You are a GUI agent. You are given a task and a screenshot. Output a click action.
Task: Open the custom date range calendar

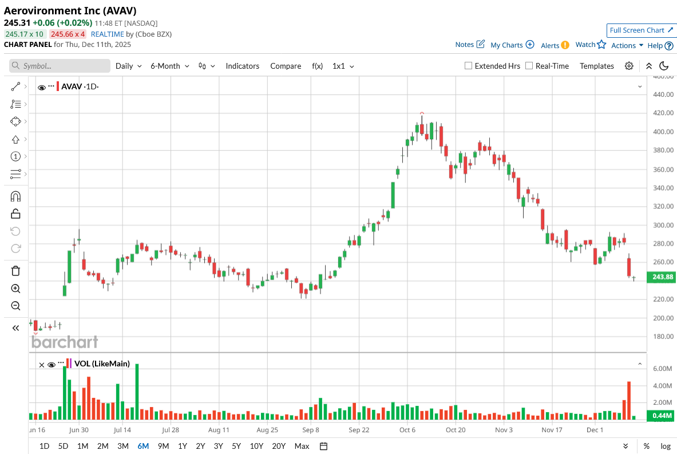pyautogui.click(x=323, y=446)
